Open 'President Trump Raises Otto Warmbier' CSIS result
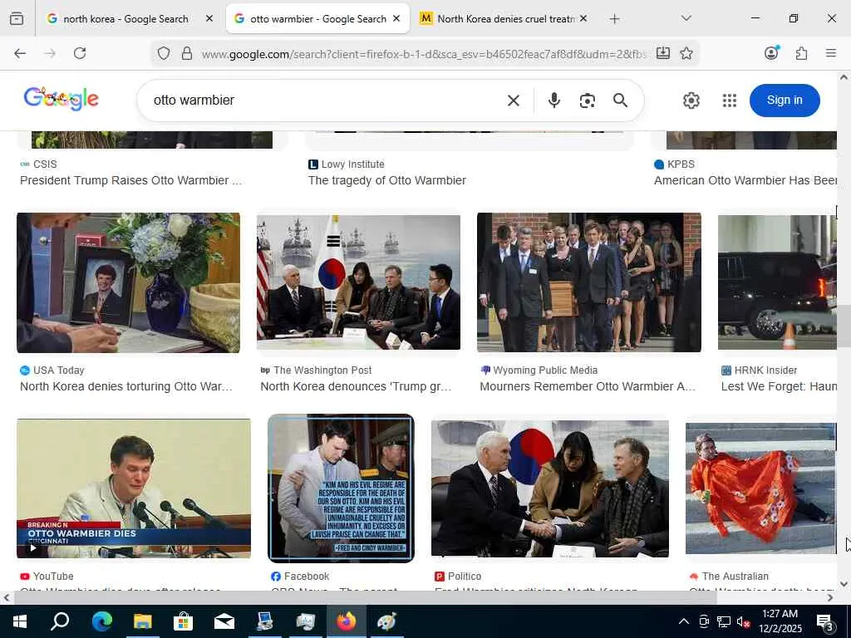 point(130,180)
